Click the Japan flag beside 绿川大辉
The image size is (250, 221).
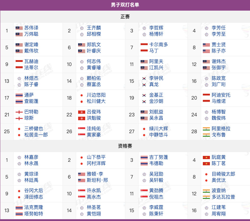click(144, 129)
